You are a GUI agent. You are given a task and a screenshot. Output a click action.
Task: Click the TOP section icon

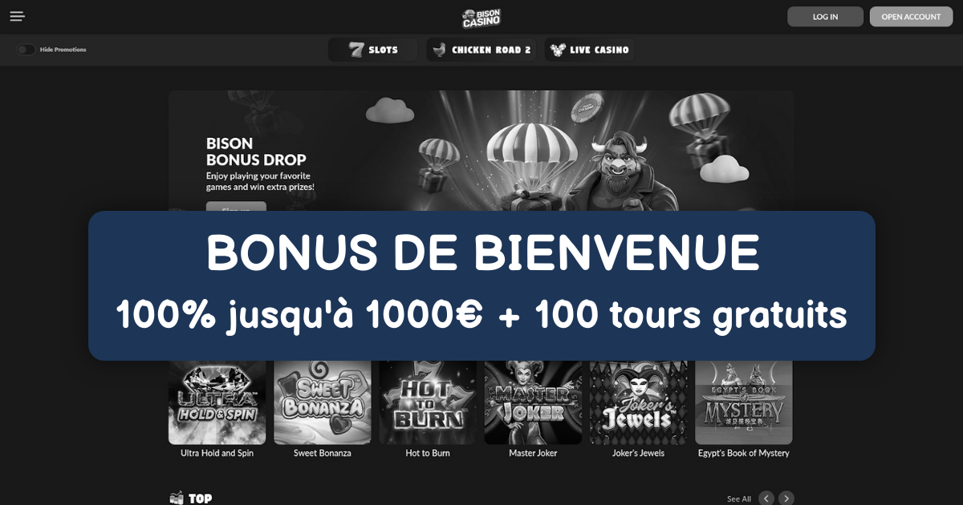[x=177, y=499]
